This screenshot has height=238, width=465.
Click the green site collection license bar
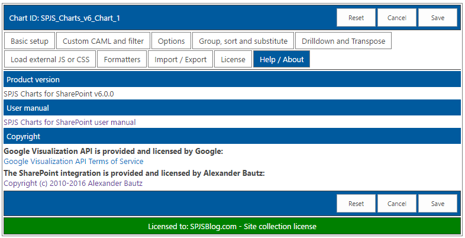tap(232, 226)
